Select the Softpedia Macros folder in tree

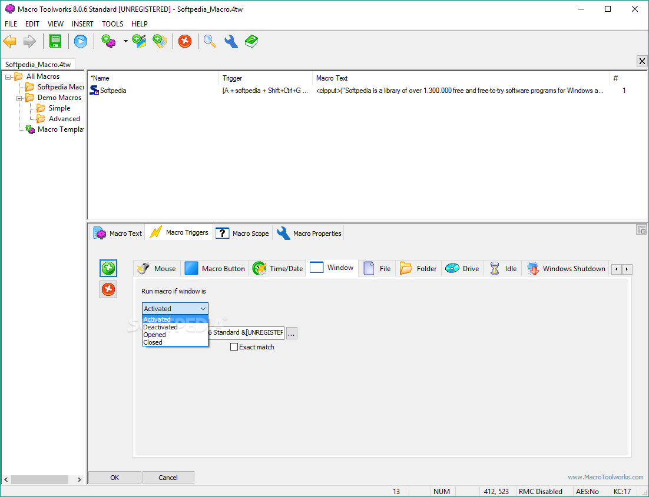pyautogui.click(x=54, y=87)
